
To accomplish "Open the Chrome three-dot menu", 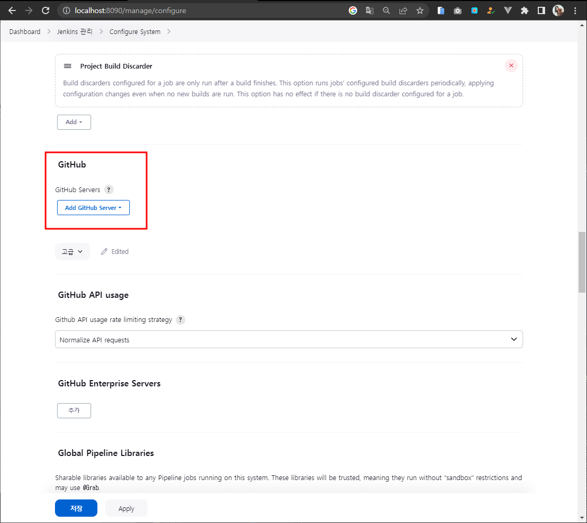I will [575, 10].
